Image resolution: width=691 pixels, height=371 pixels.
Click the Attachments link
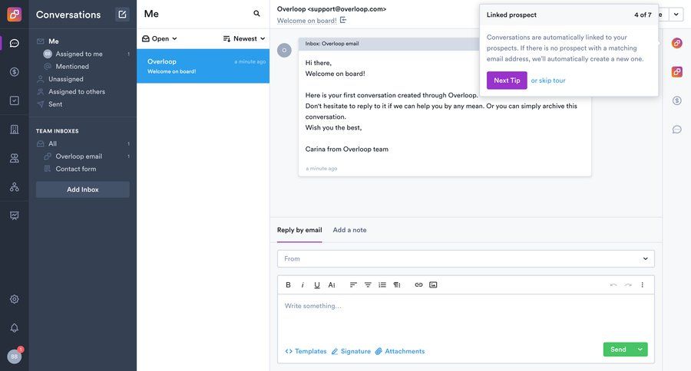[400, 351]
